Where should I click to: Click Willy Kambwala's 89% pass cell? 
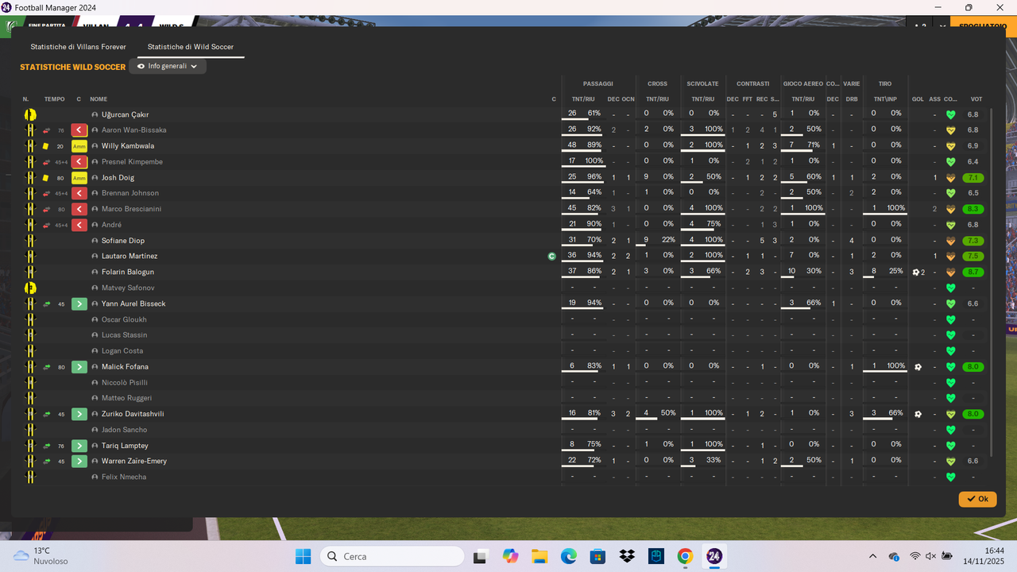(x=594, y=145)
